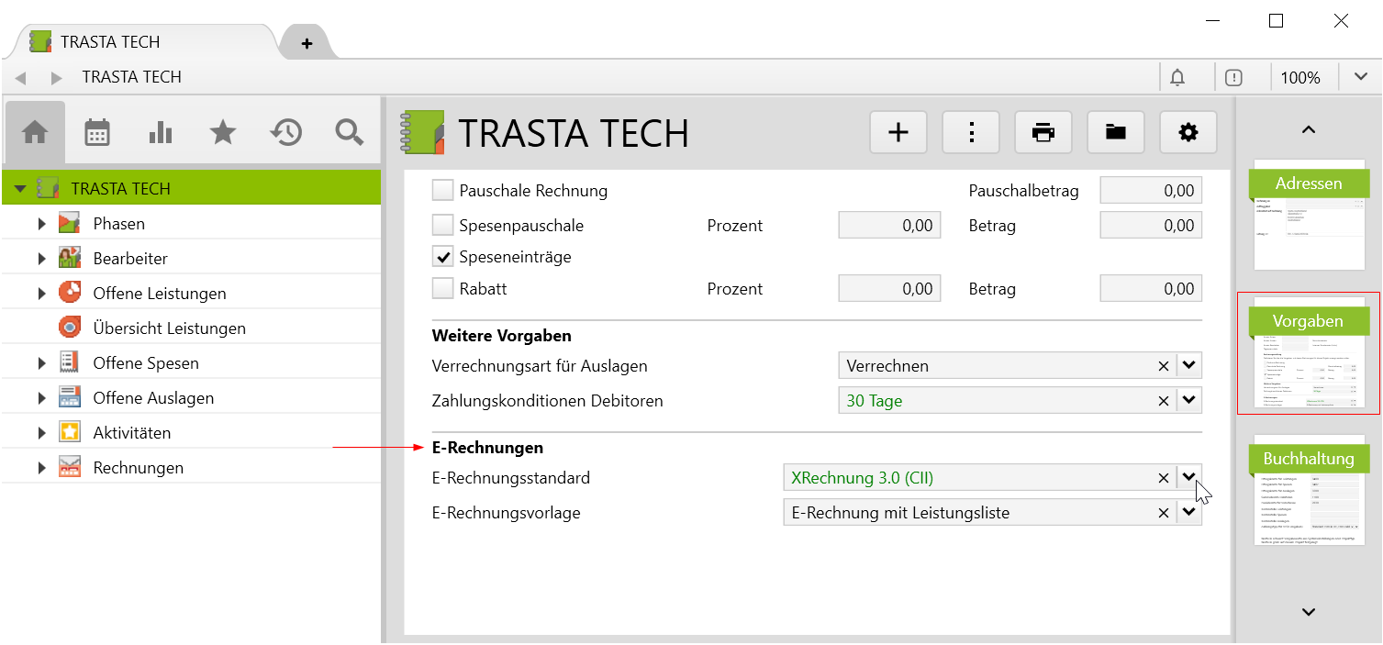Image resolution: width=1383 pixels, height=645 pixels.
Task: Click the notification bell icon
Action: click(1177, 78)
